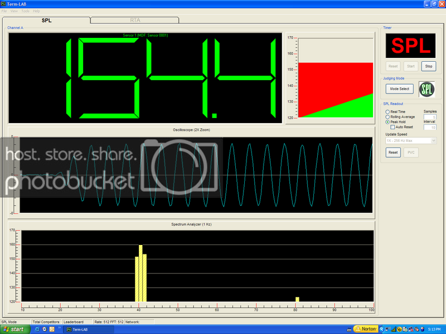Switch to the SPL tab

tap(46, 20)
